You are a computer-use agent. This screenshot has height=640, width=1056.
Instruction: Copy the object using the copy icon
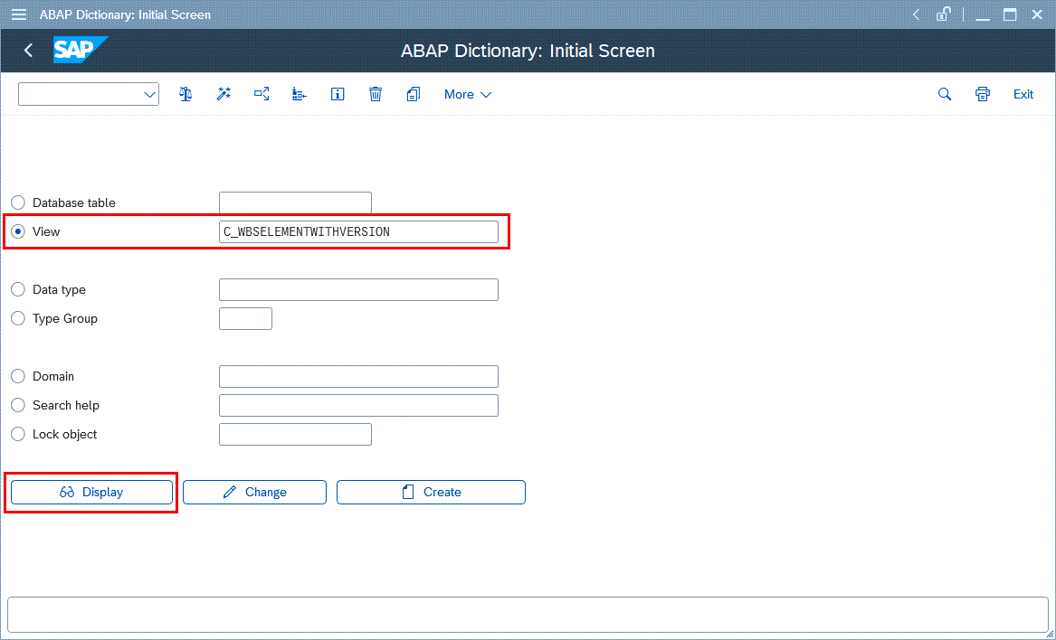[413, 94]
